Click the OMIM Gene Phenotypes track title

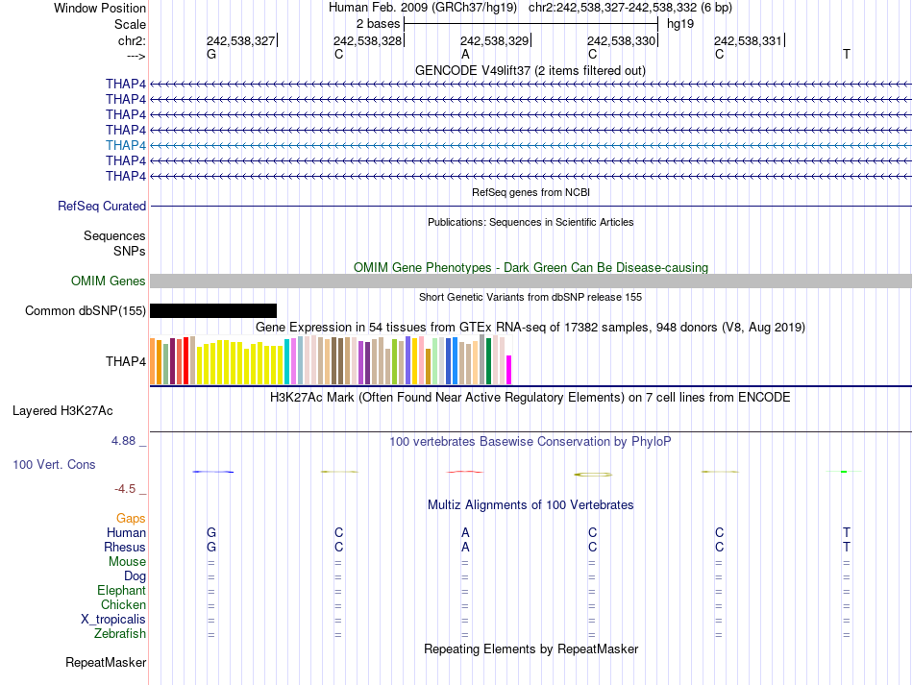tap(531, 268)
